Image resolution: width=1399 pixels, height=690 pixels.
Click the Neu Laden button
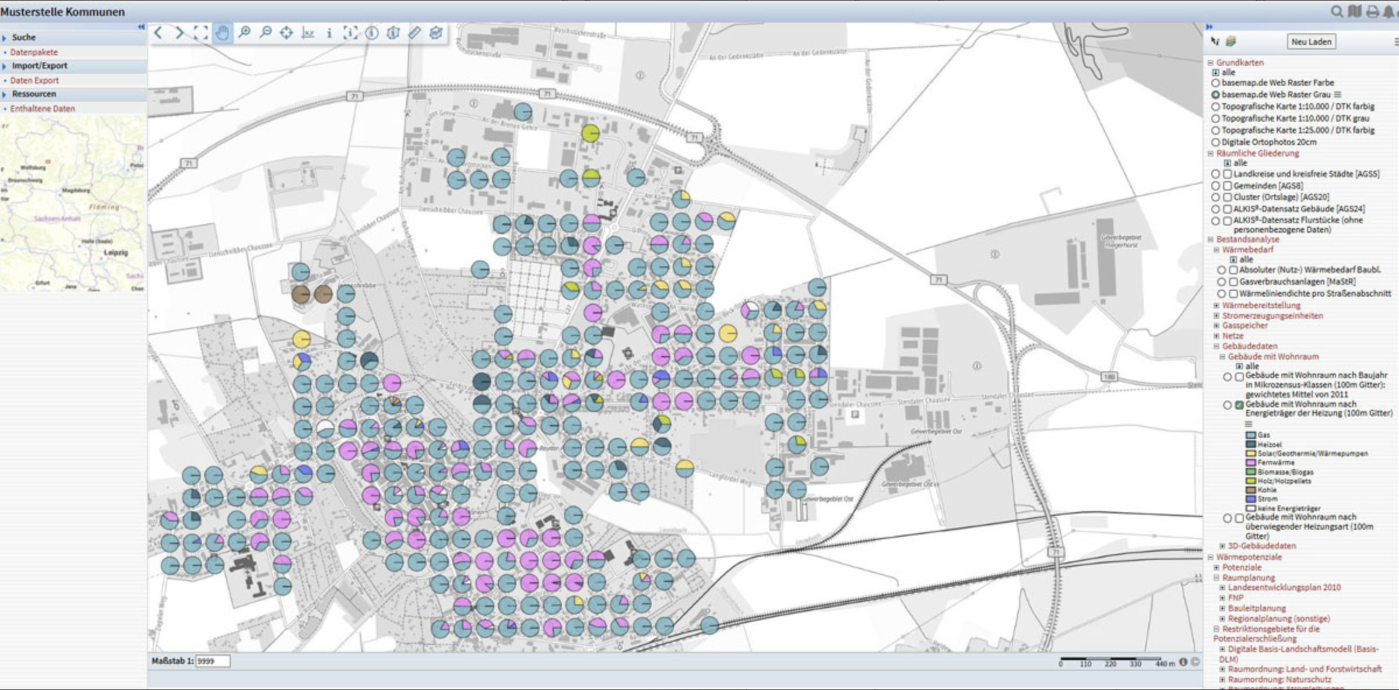(1311, 42)
